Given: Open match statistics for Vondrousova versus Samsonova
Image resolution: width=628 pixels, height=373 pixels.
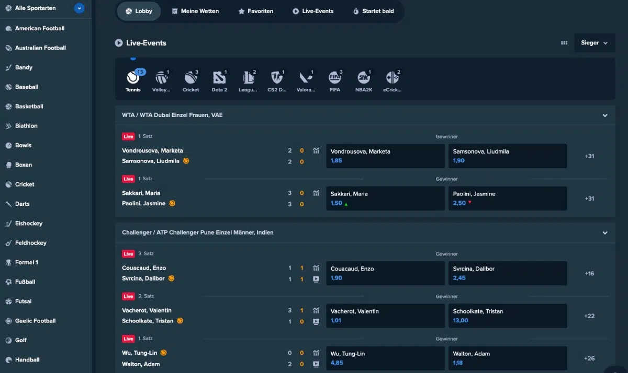Looking at the screenshot, I should pyautogui.click(x=316, y=150).
